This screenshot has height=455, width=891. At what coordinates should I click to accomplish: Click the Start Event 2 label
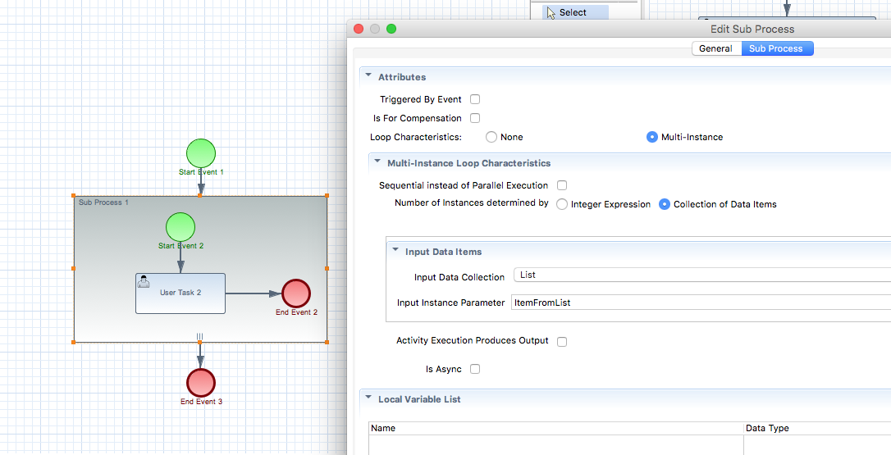coord(180,246)
